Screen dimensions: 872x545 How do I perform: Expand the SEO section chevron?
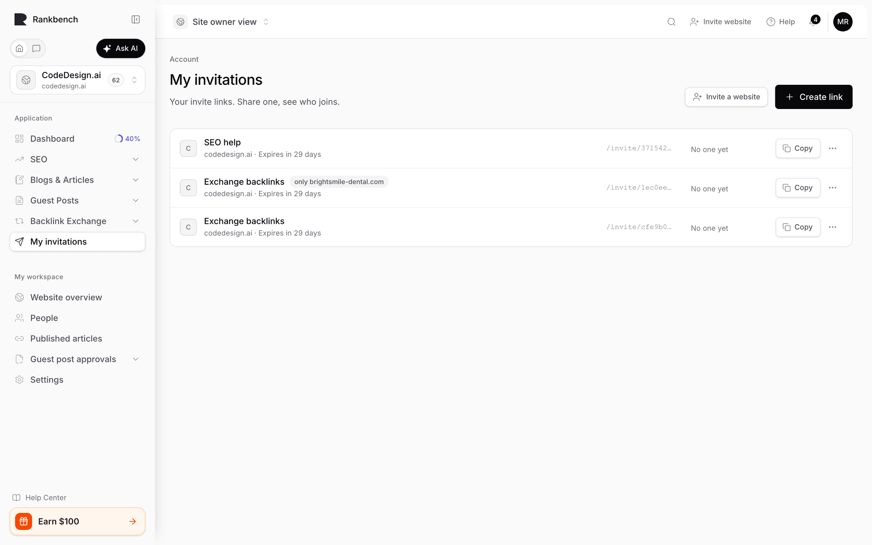point(136,159)
